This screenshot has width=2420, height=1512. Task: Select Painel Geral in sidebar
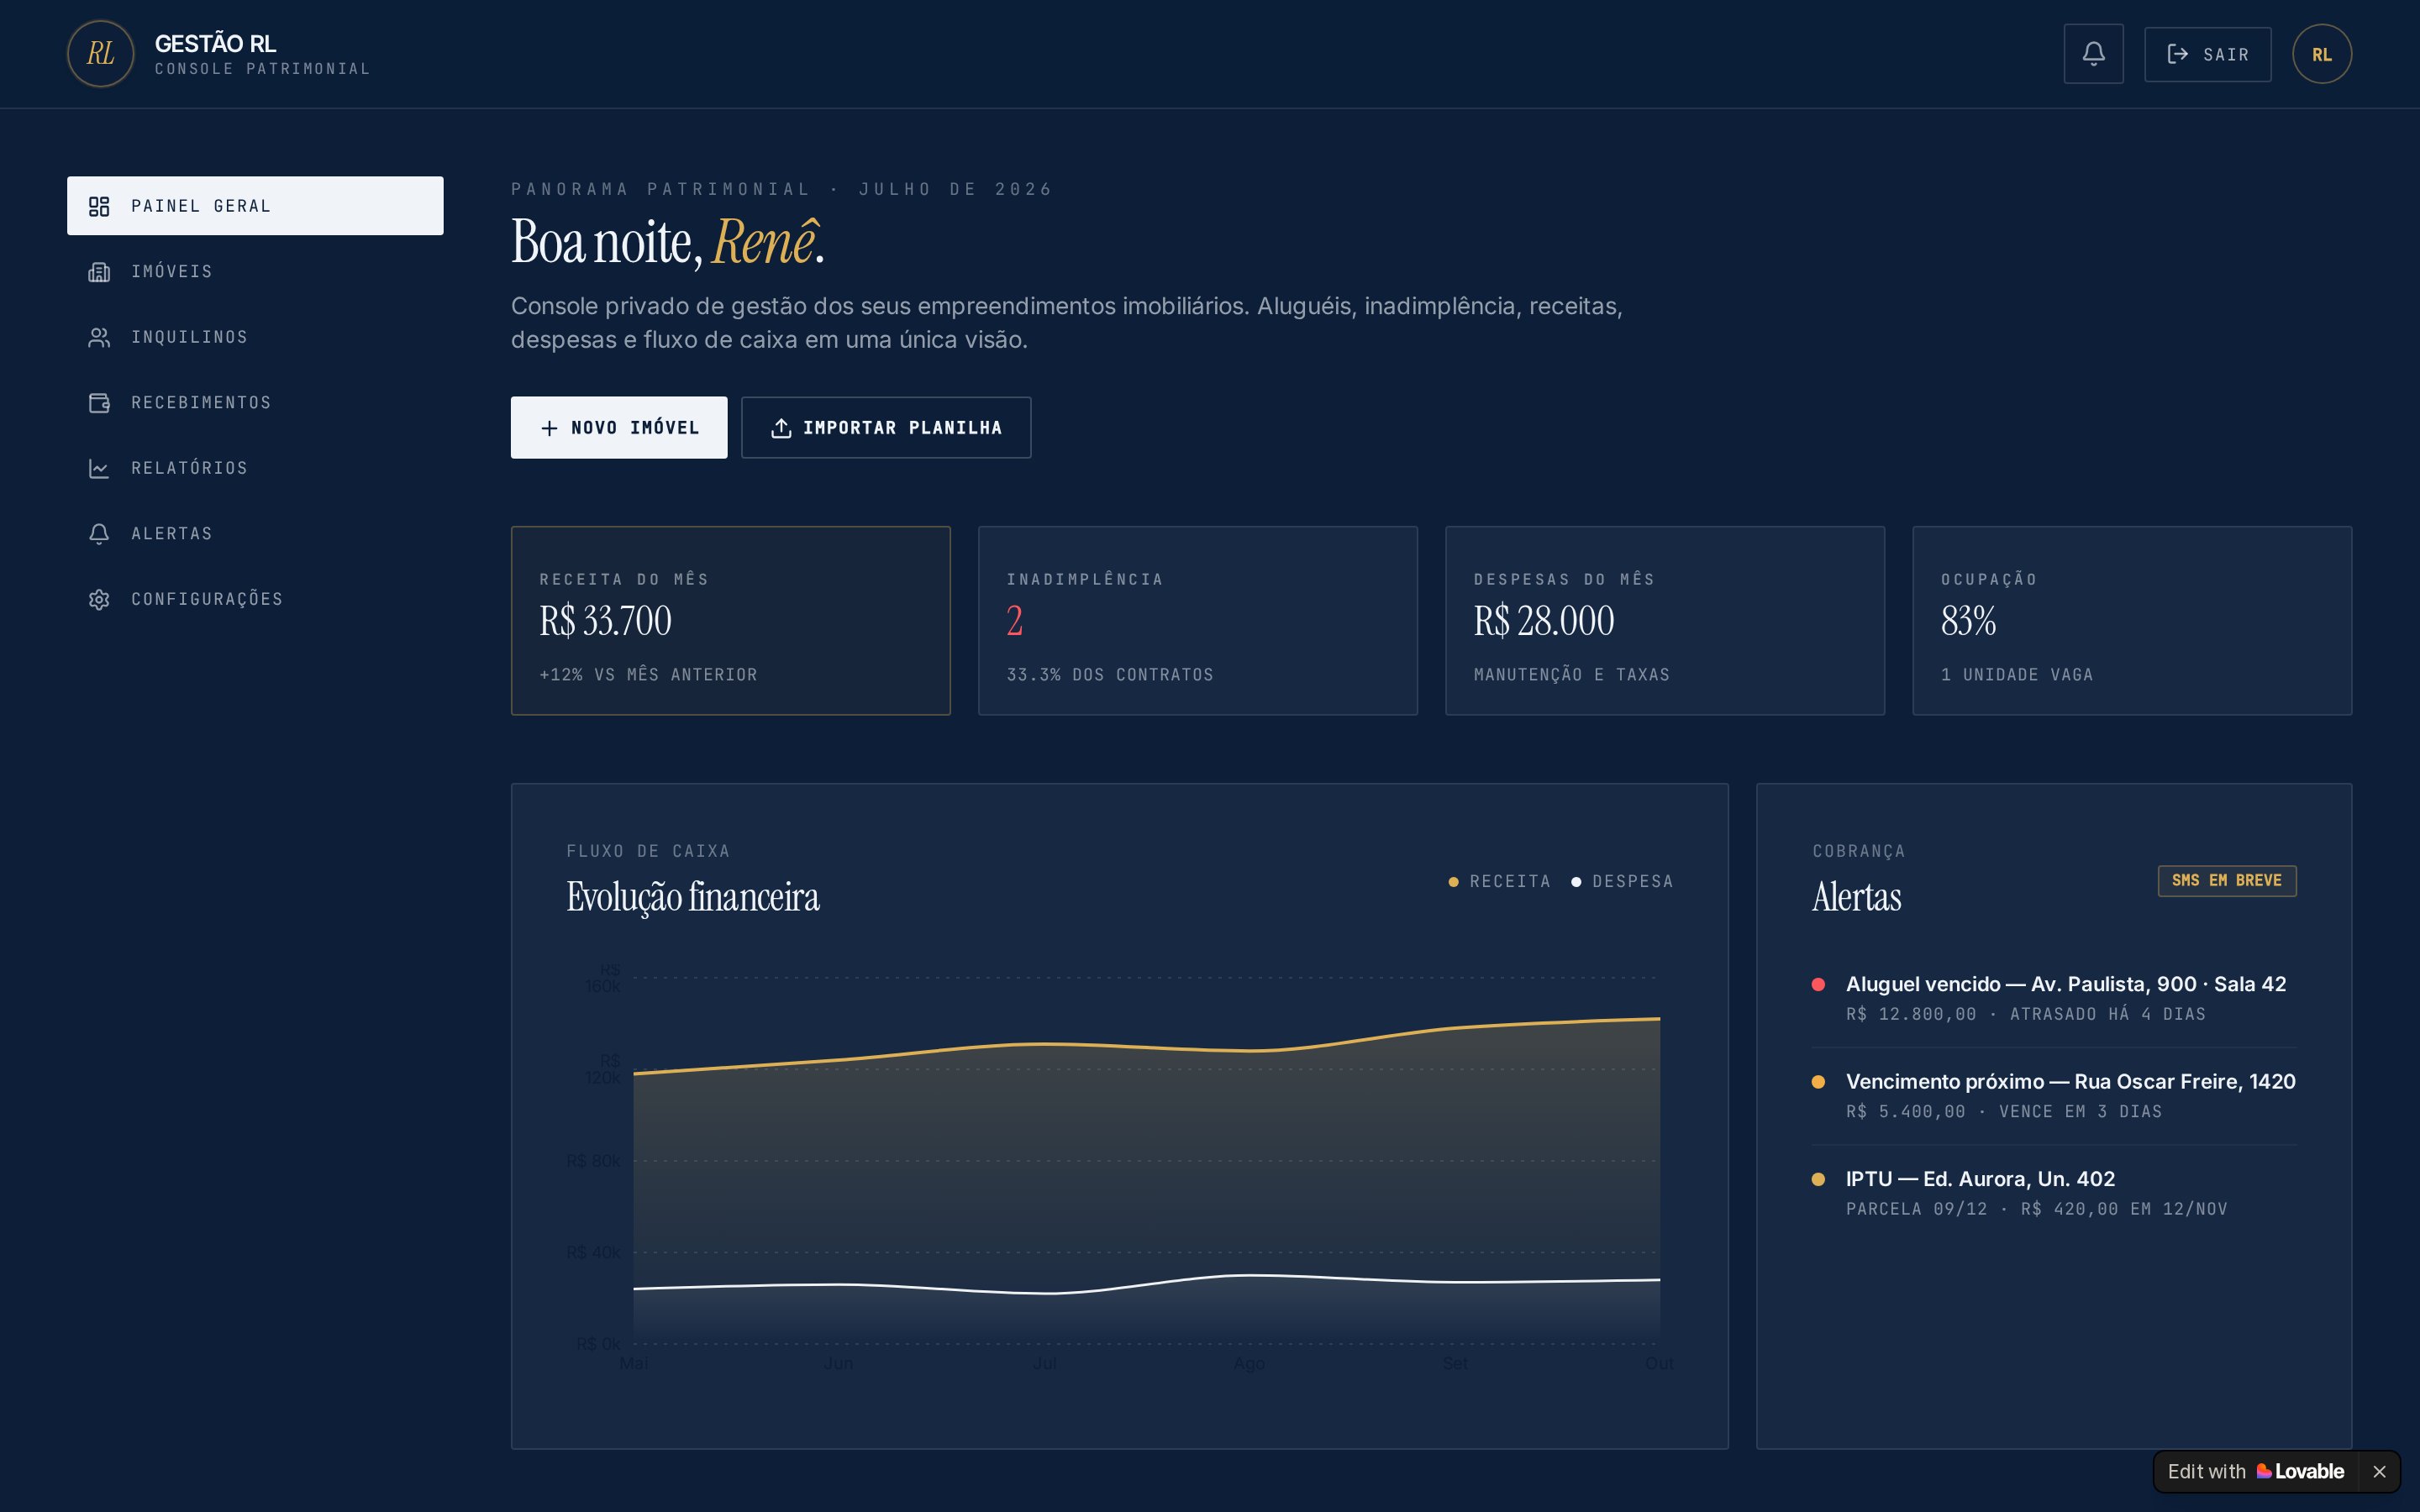255,206
